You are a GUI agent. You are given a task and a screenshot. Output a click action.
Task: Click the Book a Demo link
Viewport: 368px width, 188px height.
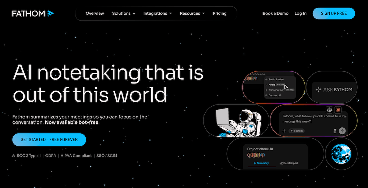276,13
